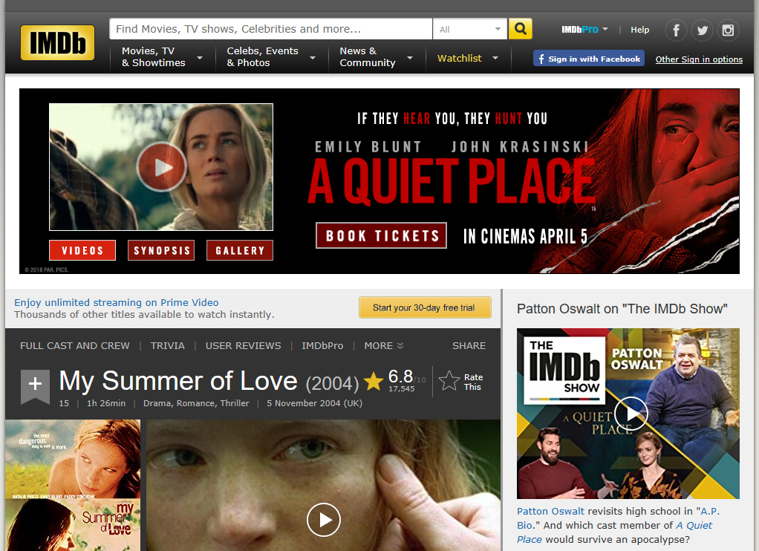The height and width of the screenshot is (551, 759).
Task: Open the 5 November 2004 (UK) release date
Action: pyautogui.click(x=314, y=403)
